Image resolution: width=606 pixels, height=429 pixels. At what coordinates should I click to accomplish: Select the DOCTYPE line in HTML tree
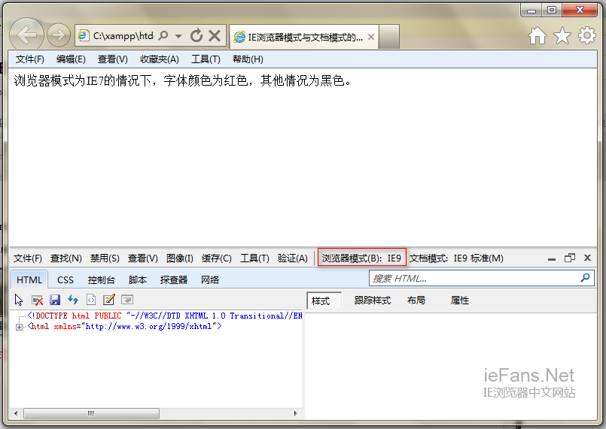165,316
